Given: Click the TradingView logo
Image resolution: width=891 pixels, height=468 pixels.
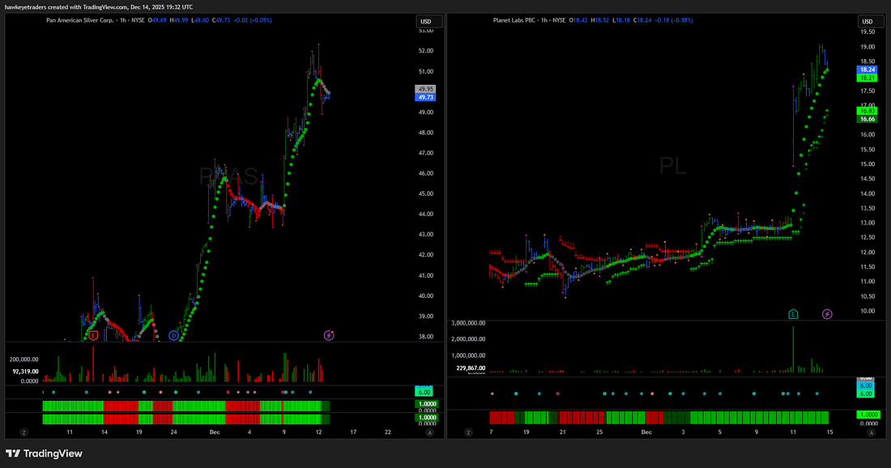Looking at the screenshot, I should pyautogui.click(x=44, y=453).
